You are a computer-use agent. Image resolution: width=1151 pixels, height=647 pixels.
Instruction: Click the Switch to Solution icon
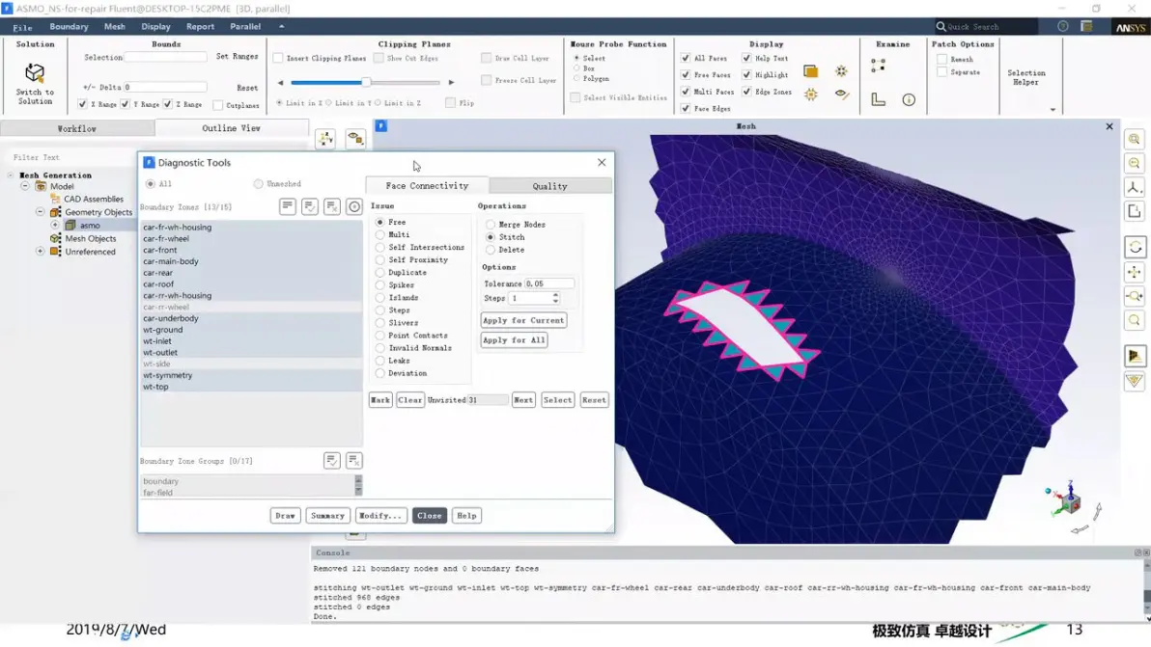[35, 73]
